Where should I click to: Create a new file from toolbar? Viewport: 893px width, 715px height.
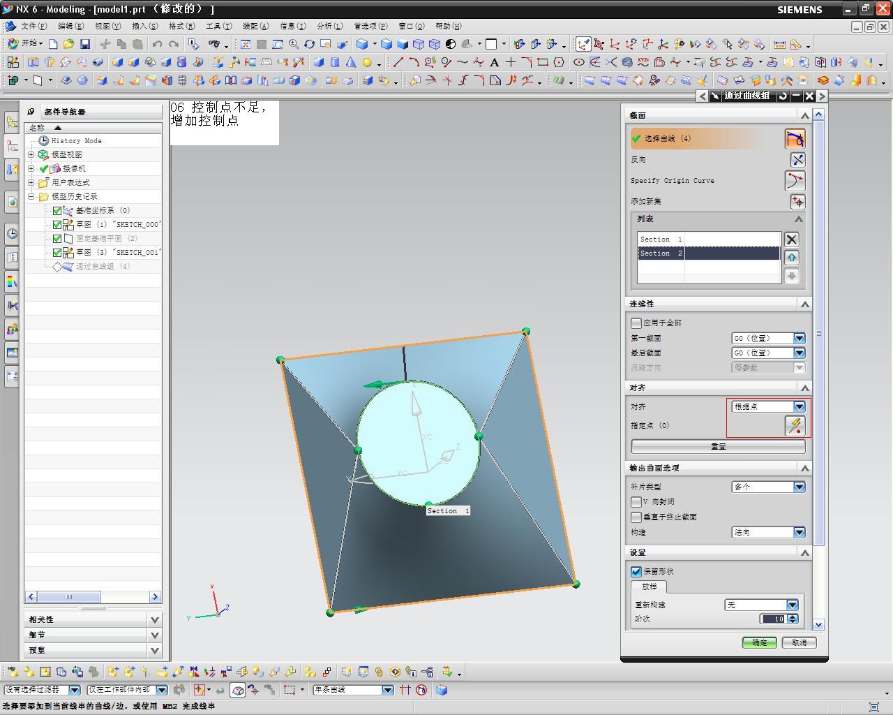(x=53, y=44)
